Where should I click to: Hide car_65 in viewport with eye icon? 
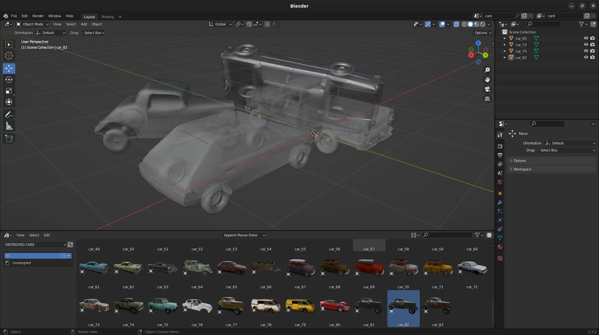tap(586, 38)
